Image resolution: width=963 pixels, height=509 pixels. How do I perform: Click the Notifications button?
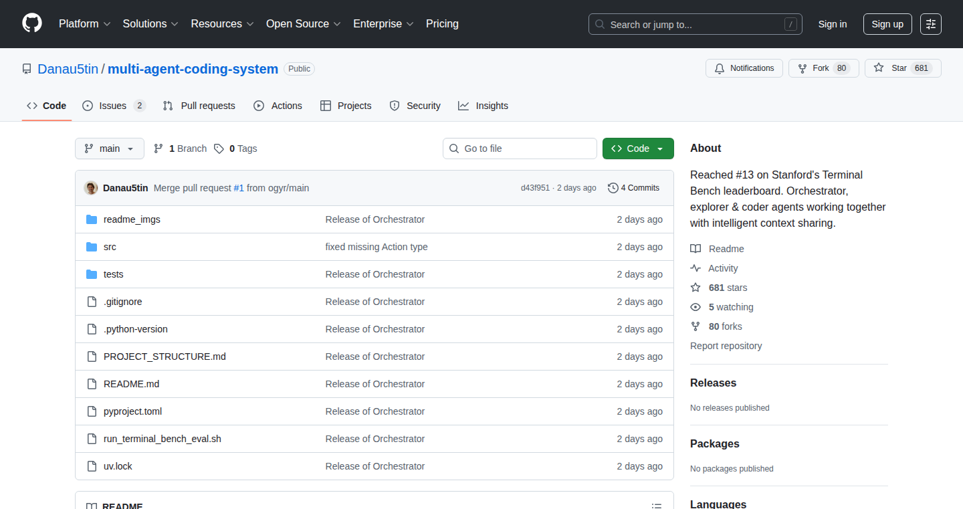[744, 68]
